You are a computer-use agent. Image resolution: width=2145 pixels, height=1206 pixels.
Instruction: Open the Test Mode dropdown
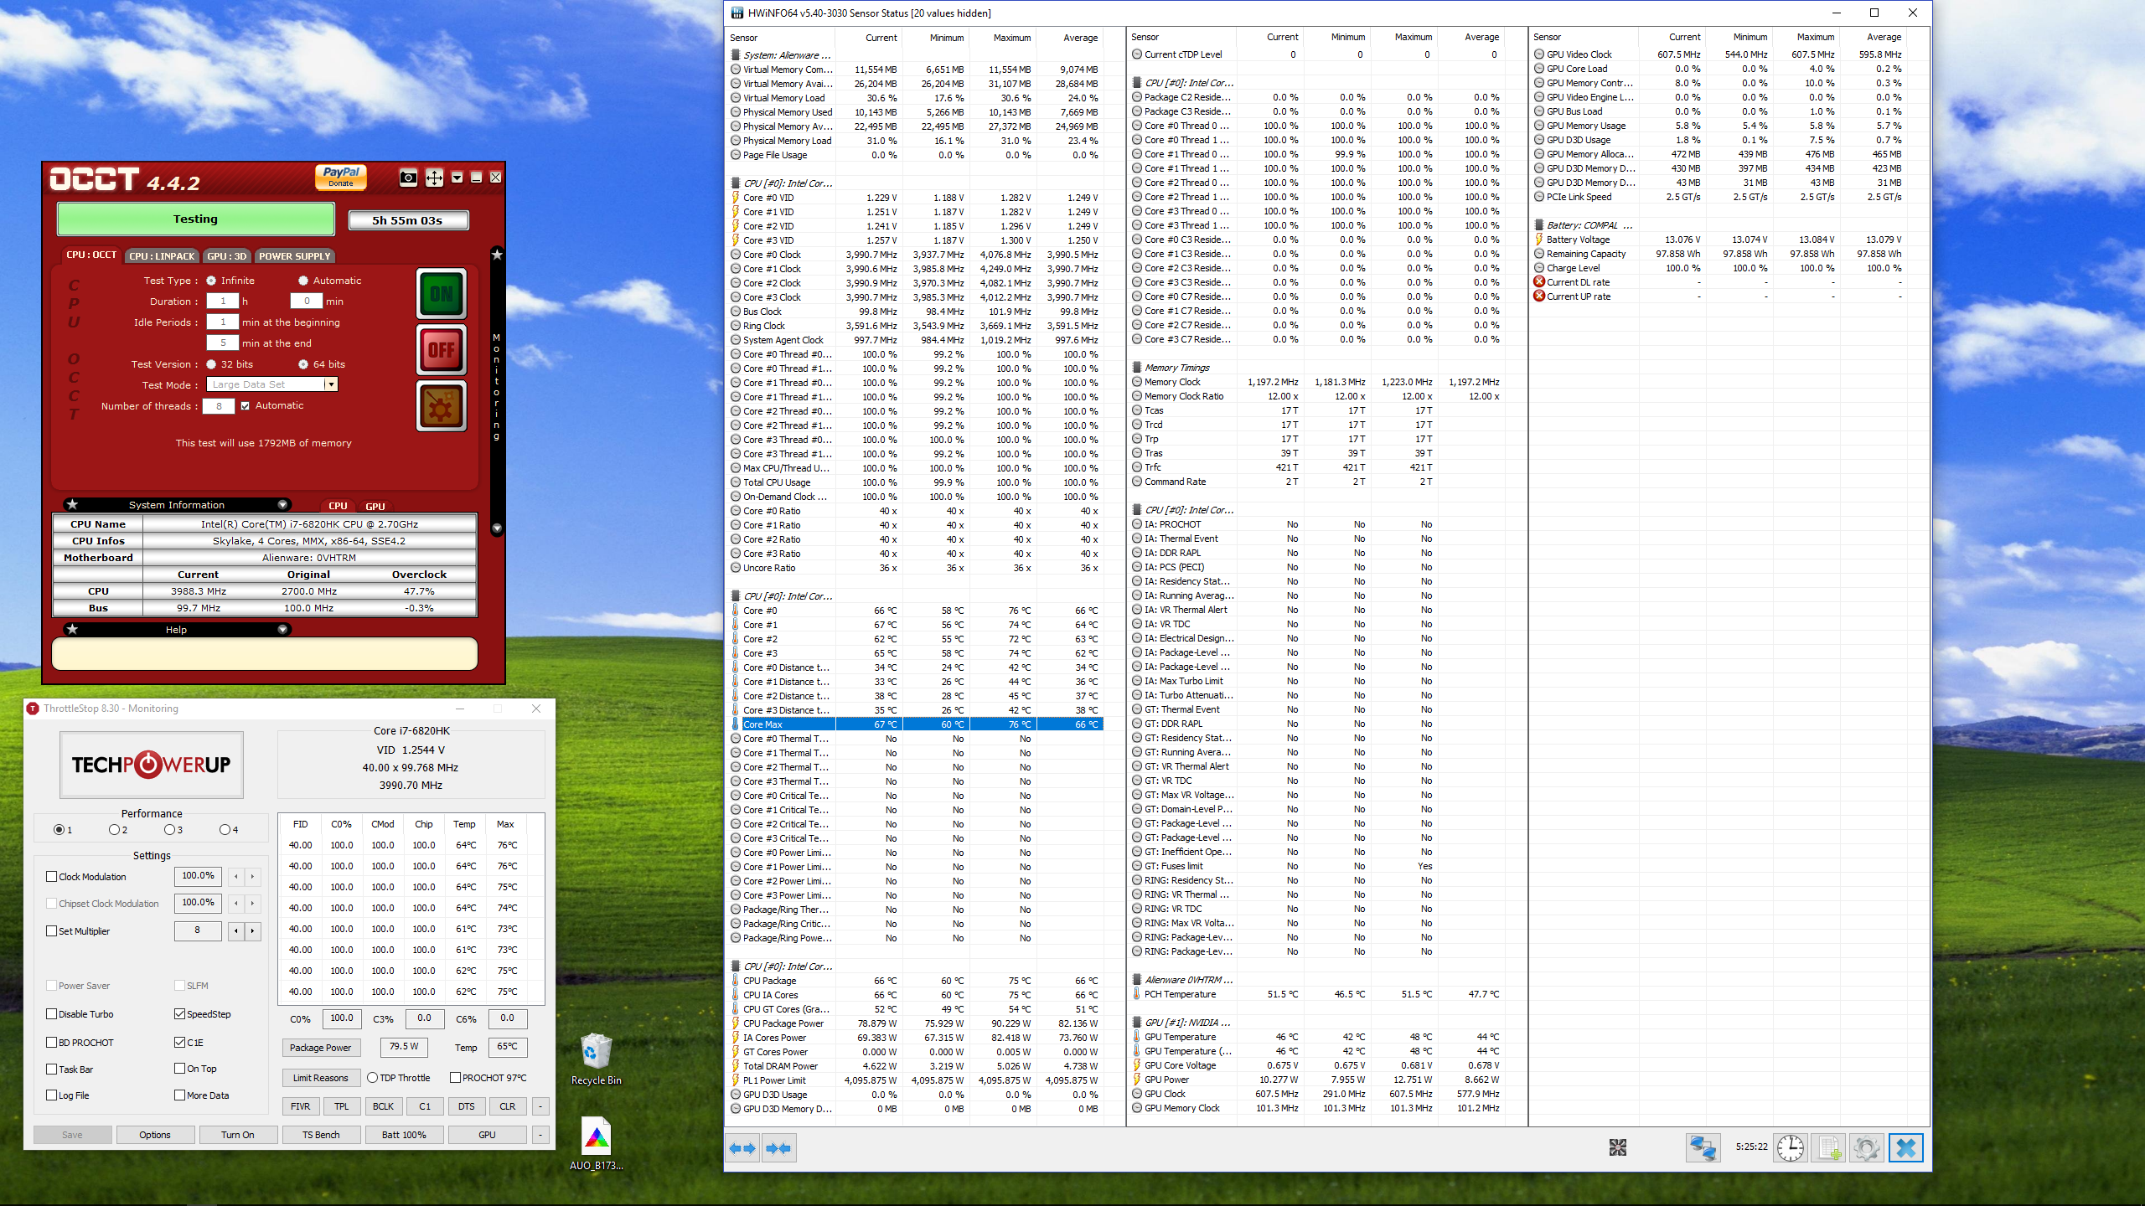tap(331, 384)
